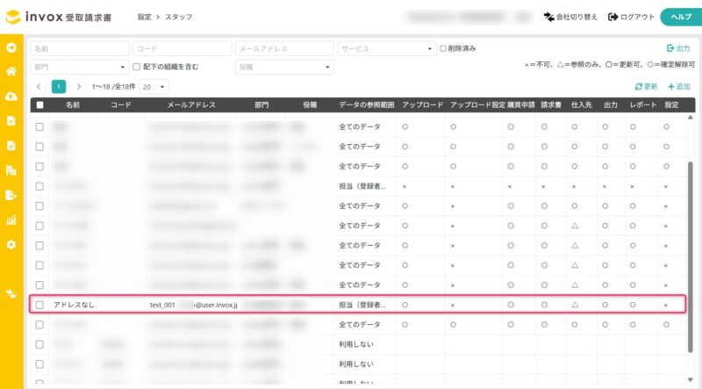Click the 追加 add button
Screen dimensions: 702x389
(x=678, y=87)
